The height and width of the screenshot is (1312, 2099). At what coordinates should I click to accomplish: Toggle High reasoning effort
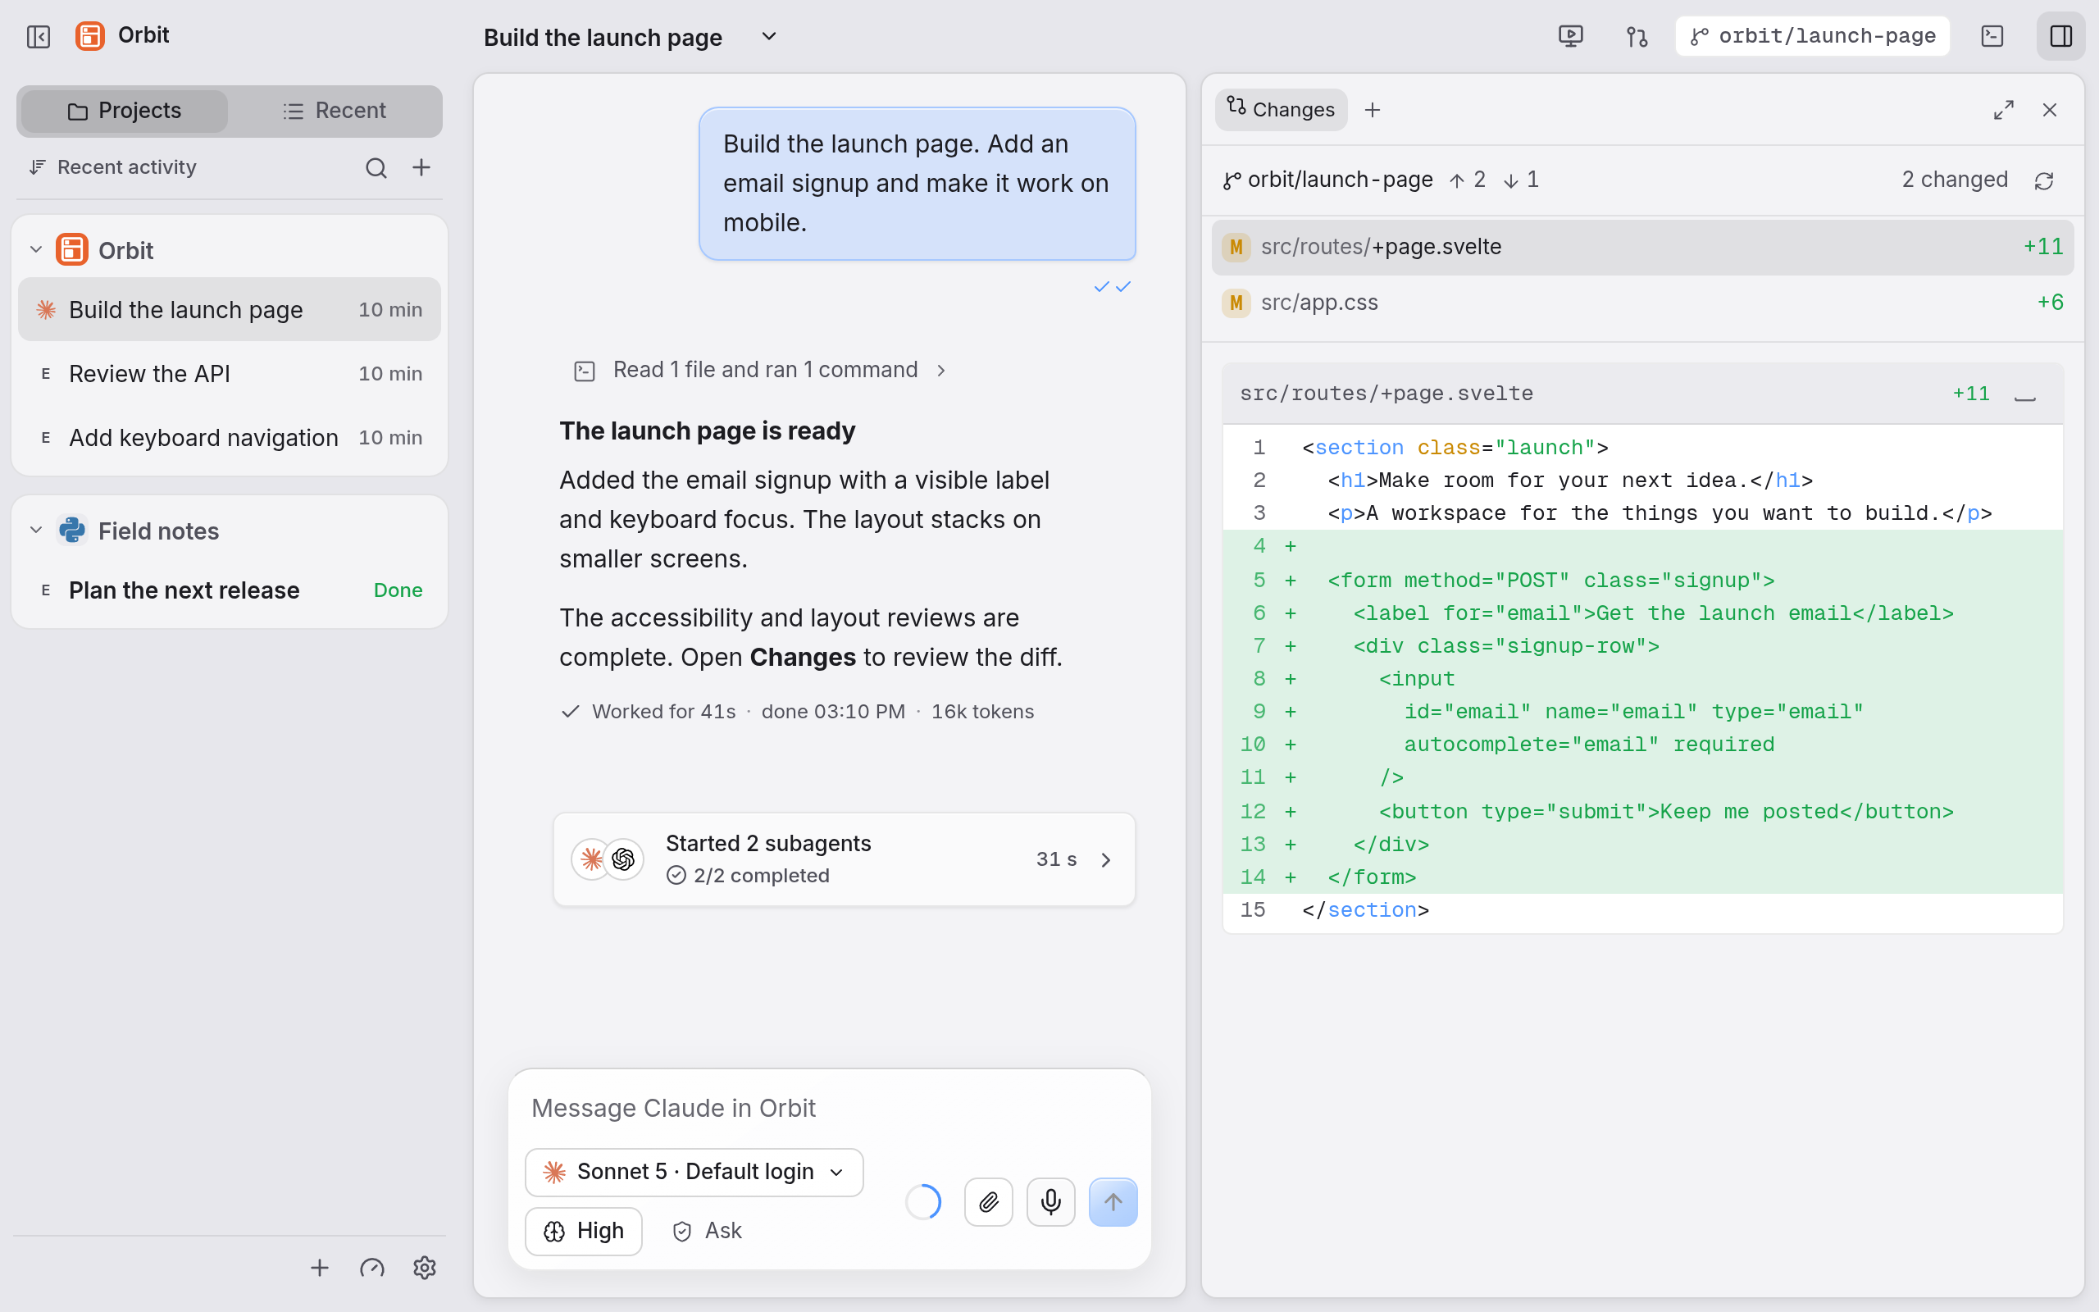[x=584, y=1232]
